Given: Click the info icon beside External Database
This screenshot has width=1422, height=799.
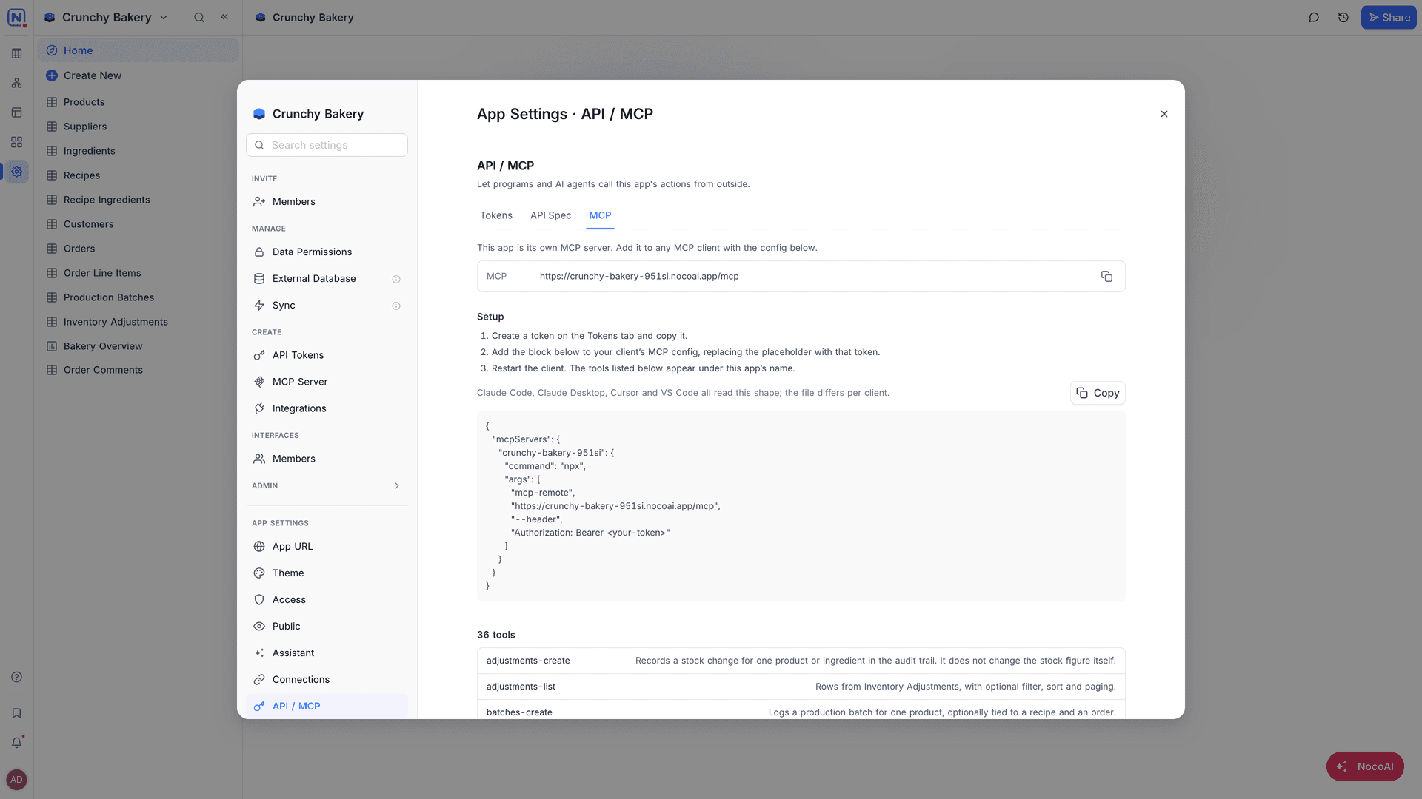Looking at the screenshot, I should tap(396, 279).
